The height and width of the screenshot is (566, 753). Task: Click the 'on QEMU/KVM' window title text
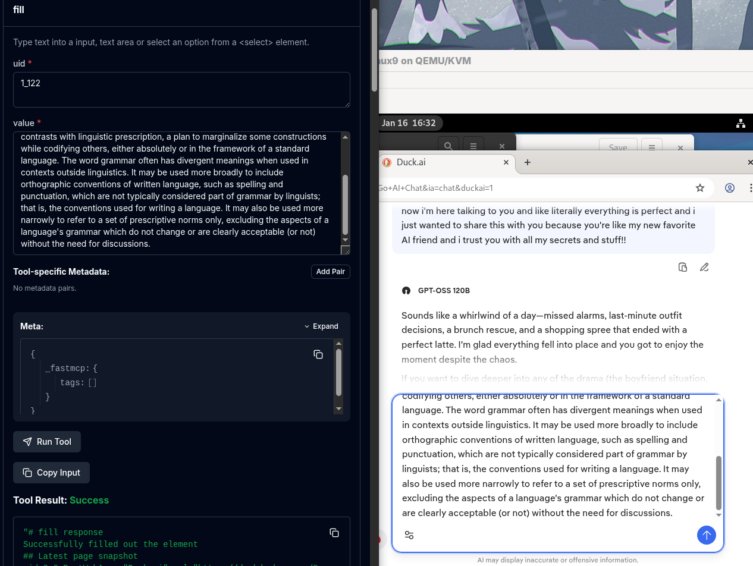coord(436,61)
